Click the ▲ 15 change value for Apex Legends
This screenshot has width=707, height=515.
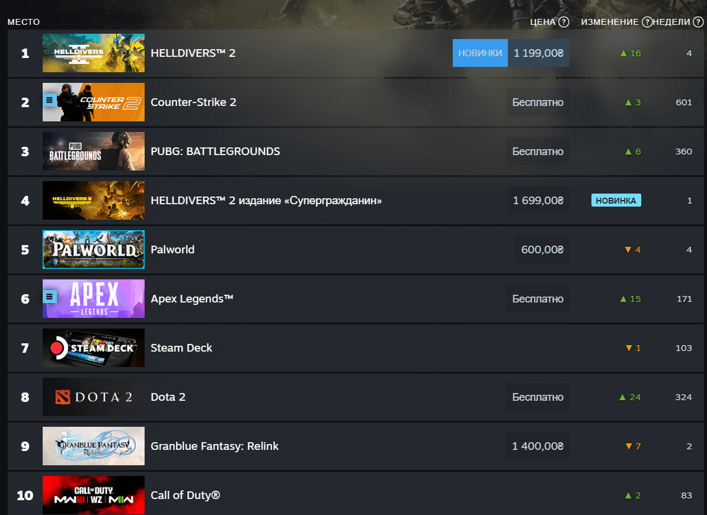pyautogui.click(x=631, y=299)
